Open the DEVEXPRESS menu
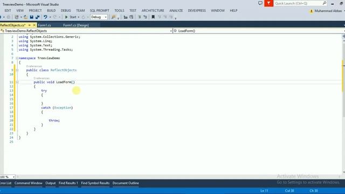The height and width of the screenshot is (194, 345). 197,11
